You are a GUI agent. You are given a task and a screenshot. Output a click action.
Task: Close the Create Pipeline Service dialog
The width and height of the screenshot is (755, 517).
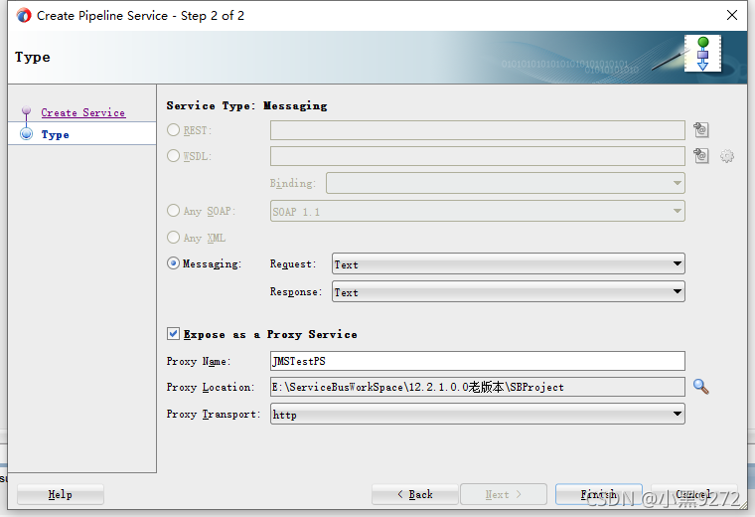click(732, 15)
